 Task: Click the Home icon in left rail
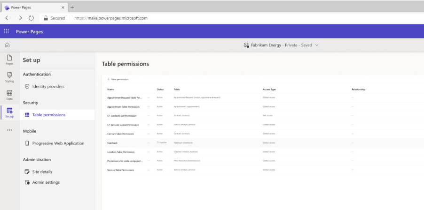7,45
